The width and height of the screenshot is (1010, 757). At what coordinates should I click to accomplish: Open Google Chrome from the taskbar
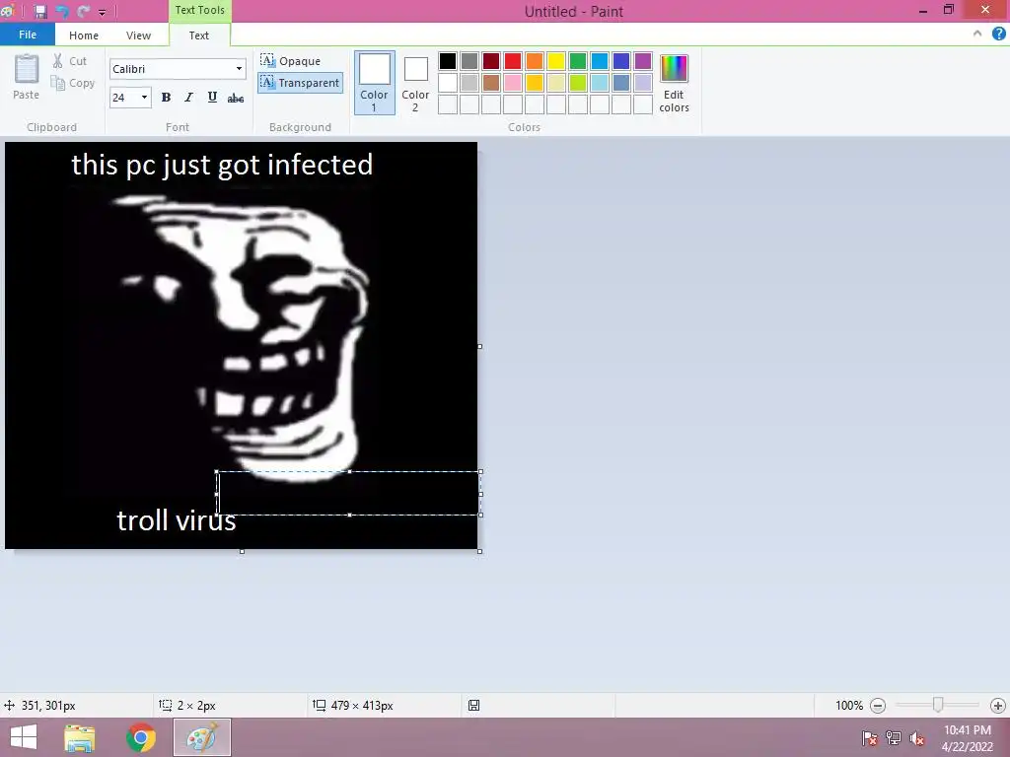point(140,737)
